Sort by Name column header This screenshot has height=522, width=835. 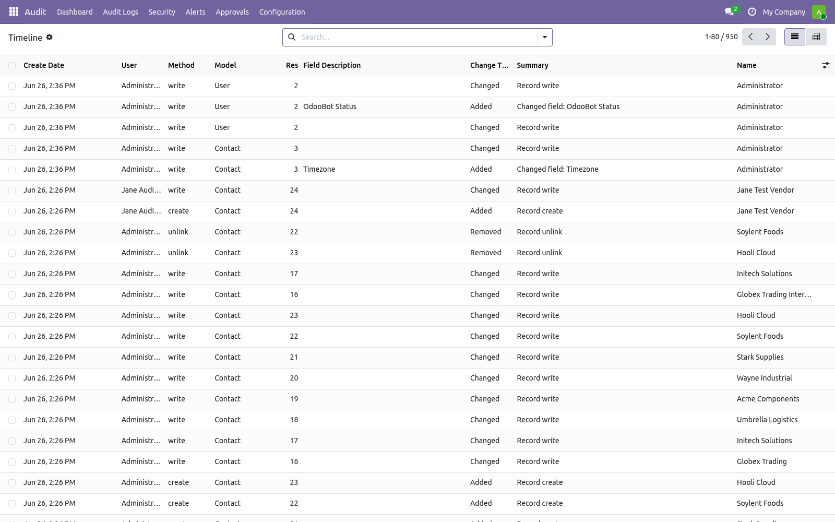pyautogui.click(x=746, y=65)
